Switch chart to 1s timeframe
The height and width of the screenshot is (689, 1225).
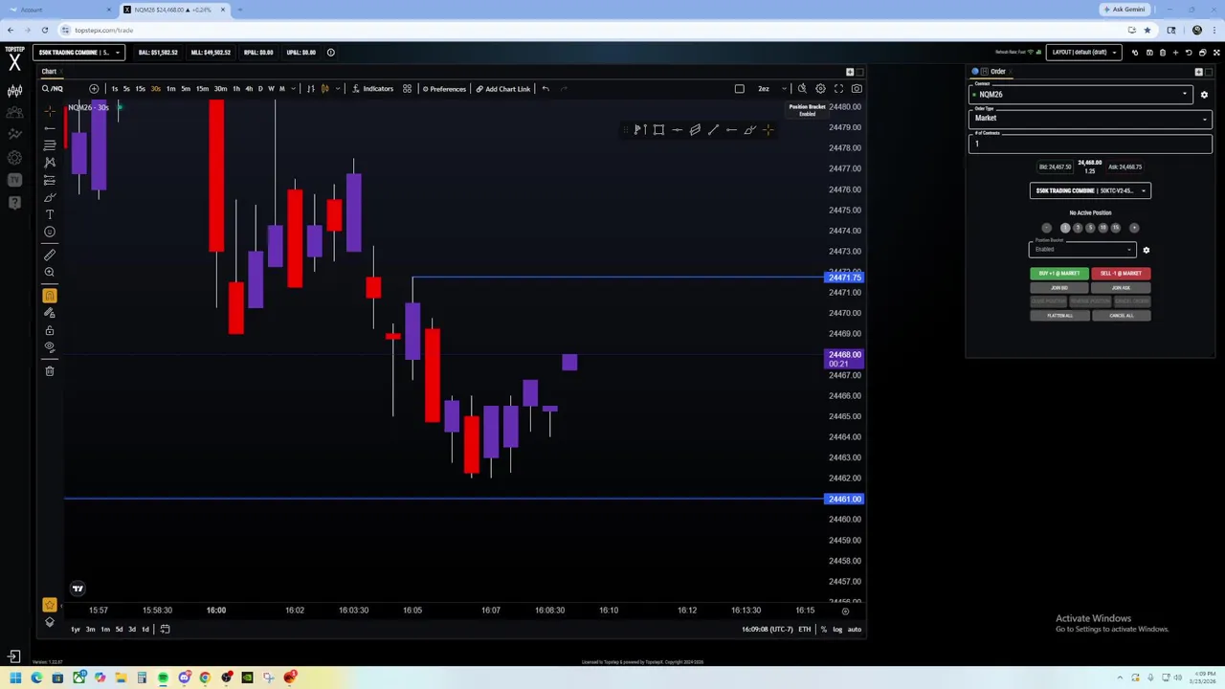[114, 89]
